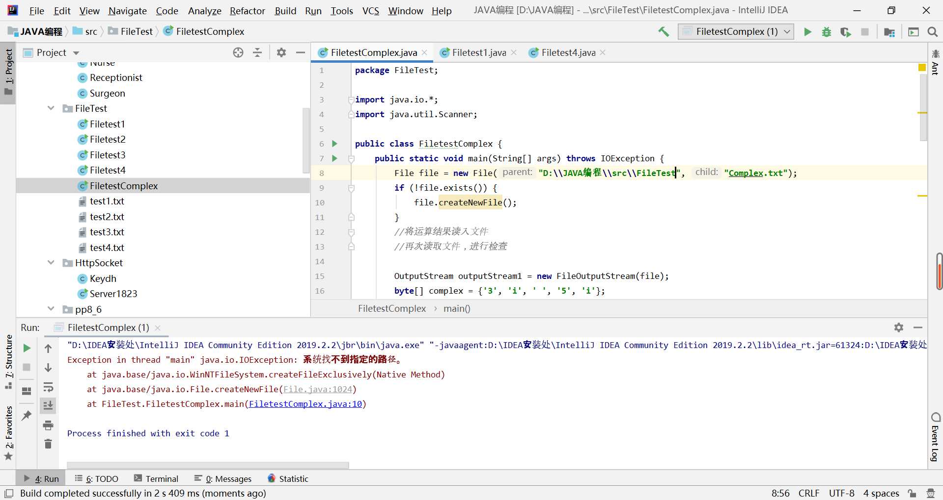Click Search Everywhere magnifier icon
This screenshot has height=500, width=943.
tap(933, 32)
